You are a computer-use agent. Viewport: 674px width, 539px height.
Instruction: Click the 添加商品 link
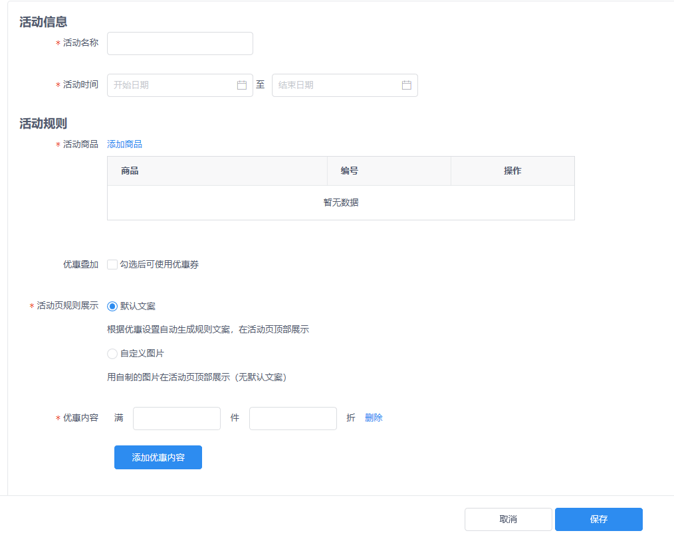pos(124,144)
